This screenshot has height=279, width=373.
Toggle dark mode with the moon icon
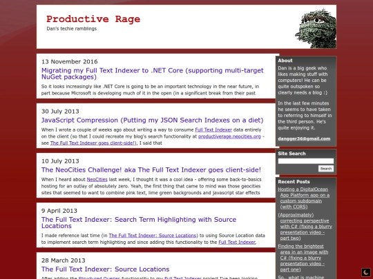366,272
